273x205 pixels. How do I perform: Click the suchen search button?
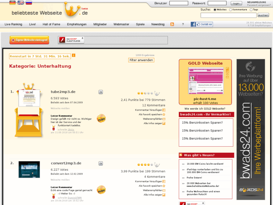(x=263, y=15)
